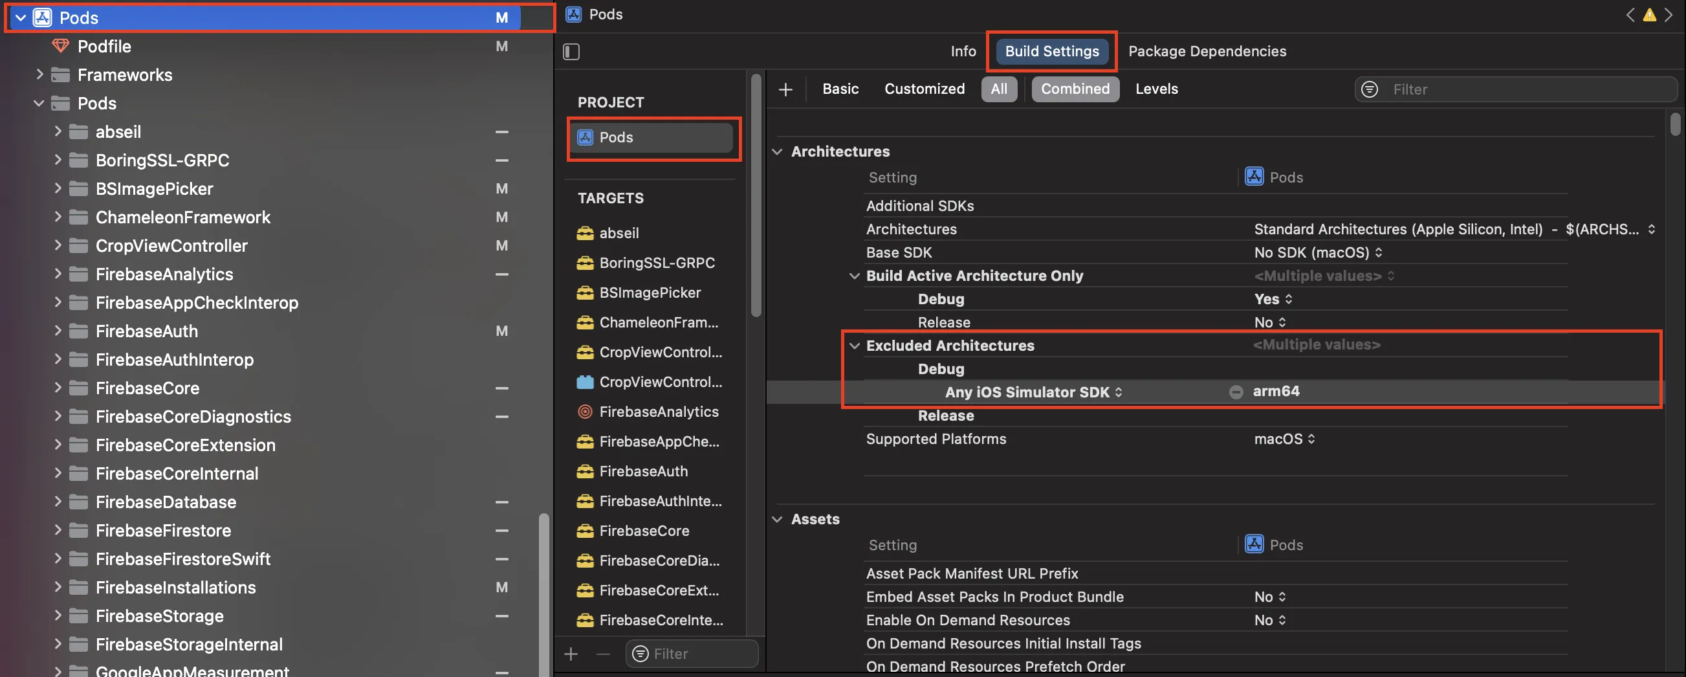This screenshot has width=1686, height=677.
Task: Change Debug Build Active Architecture Yes value
Action: tap(1273, 298)
